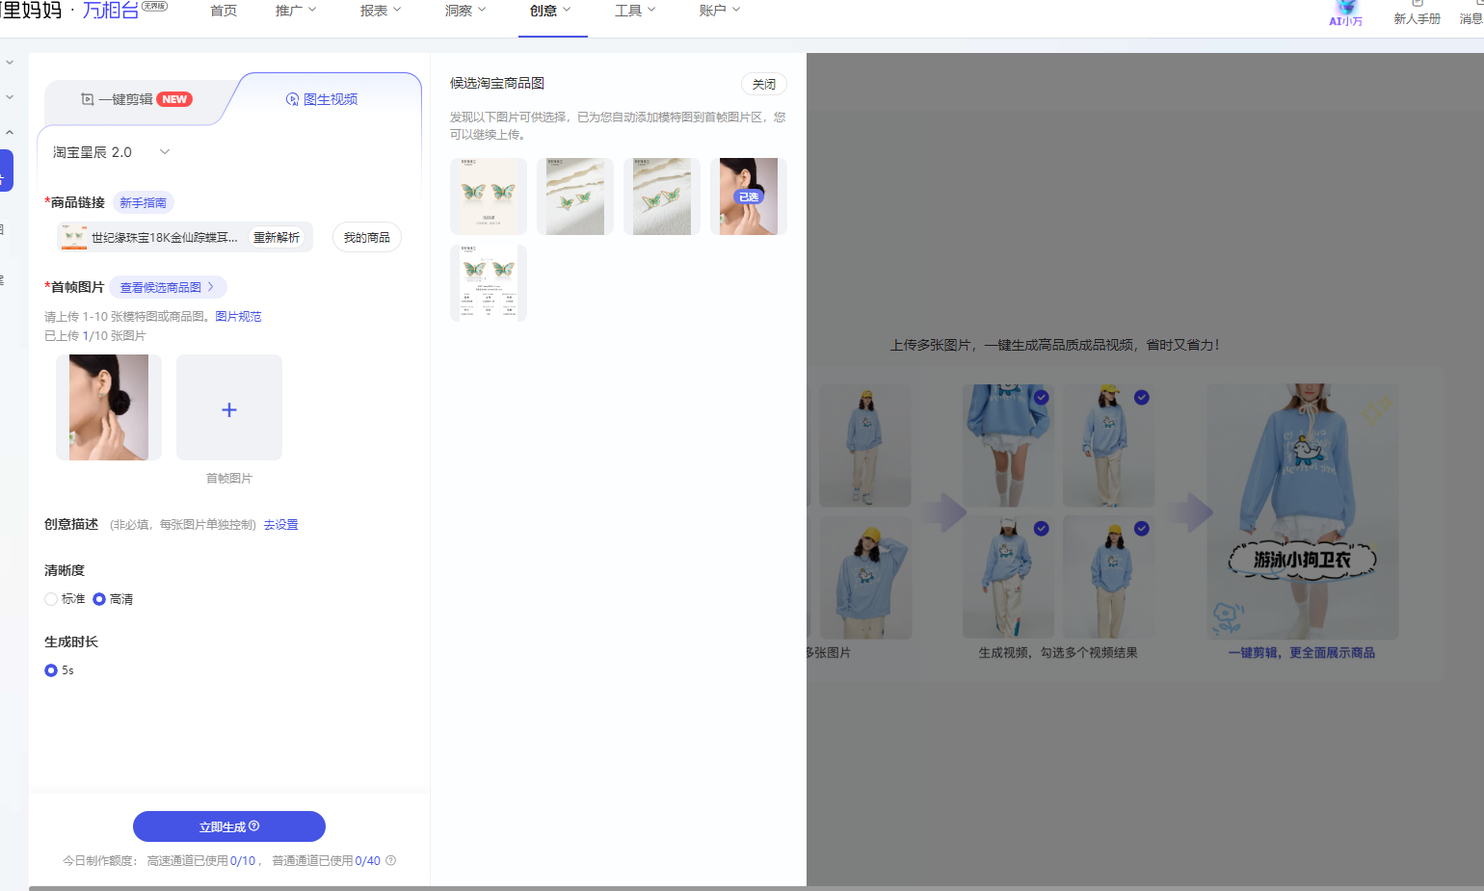The height and width of the screenshot is (891, 1484).
Task: Select 高清 clarity radio button
Action: pos(99,599)
